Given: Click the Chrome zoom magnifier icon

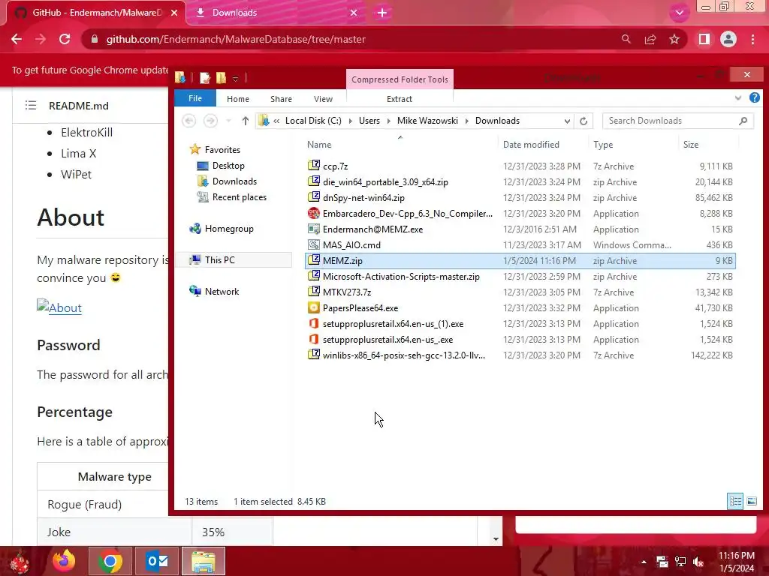Looking at the screenshot, I should (626, 39).
